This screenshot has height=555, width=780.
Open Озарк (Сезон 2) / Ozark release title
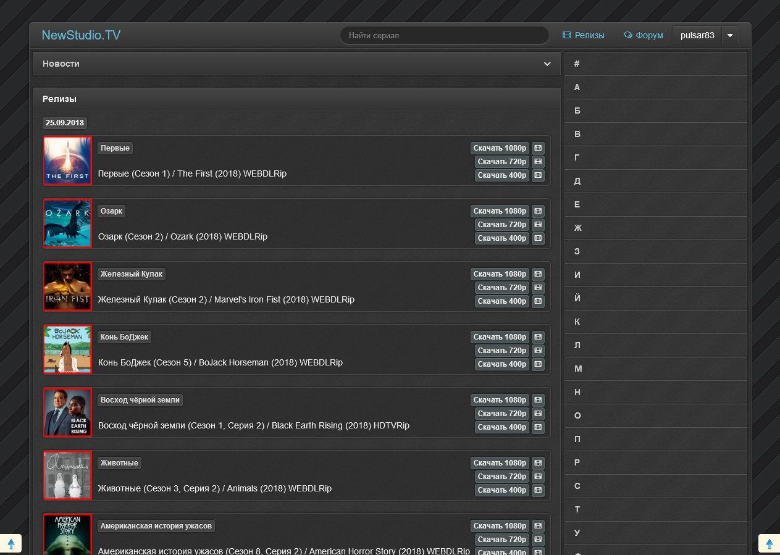tap(183, 237)
